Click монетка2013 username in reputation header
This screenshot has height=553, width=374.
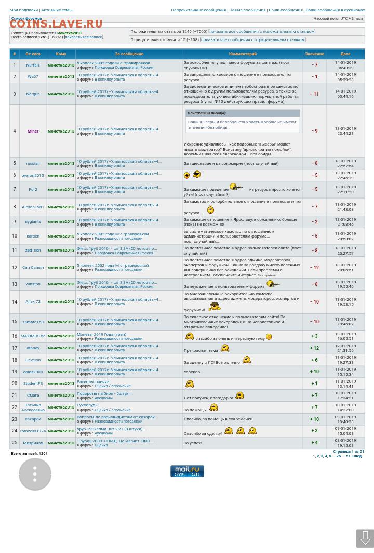click(x=69, y=33)
